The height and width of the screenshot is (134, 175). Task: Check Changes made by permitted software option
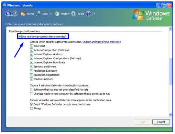(x=31, y=94)
